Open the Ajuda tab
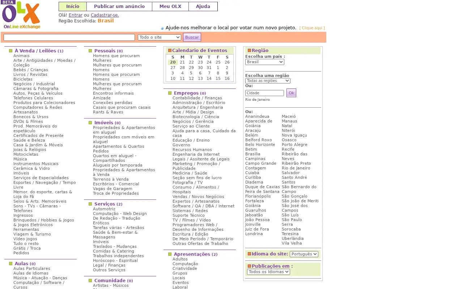This screenshot has height=289, width=463. 203,7
